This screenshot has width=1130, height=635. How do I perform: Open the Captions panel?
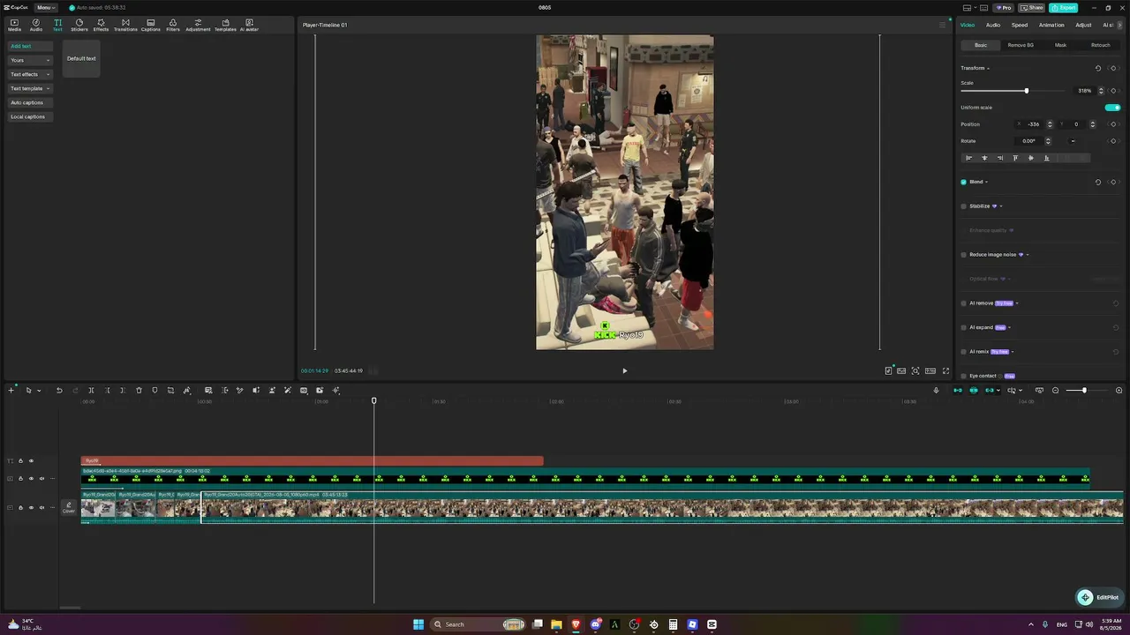click(151, 25)
